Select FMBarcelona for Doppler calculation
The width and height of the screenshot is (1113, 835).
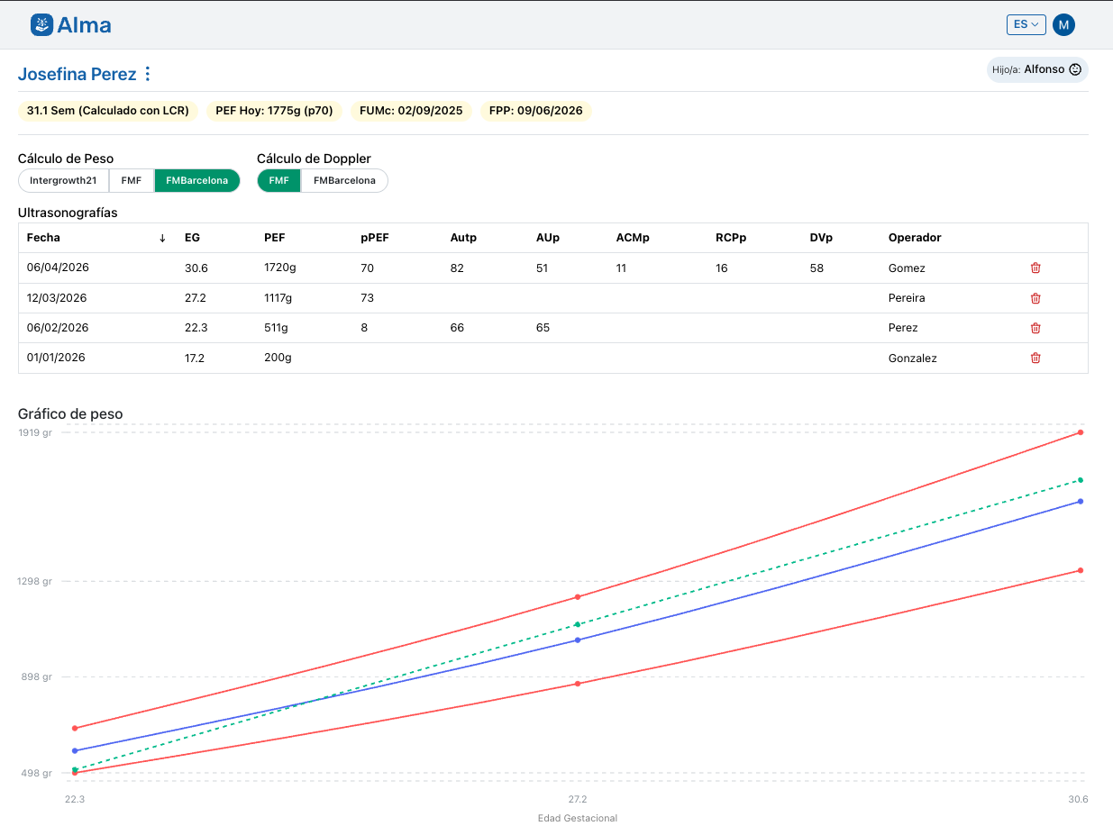tap(344, 180)
